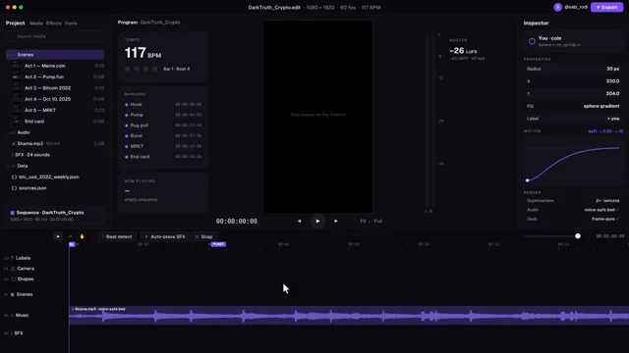Image resolution: width=629 pixels, height=353 pixels.
Task: Click the Shame.mp3 music note icon
Action: pyautogui.click(x=14, y=143)
